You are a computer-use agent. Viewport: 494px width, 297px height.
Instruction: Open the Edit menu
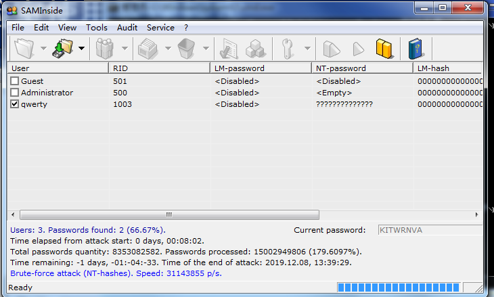point(41,28)
